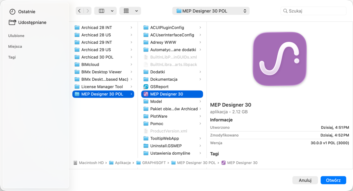Click the GSReport app icon
The image size is (353, 191).
coord(146,87)
